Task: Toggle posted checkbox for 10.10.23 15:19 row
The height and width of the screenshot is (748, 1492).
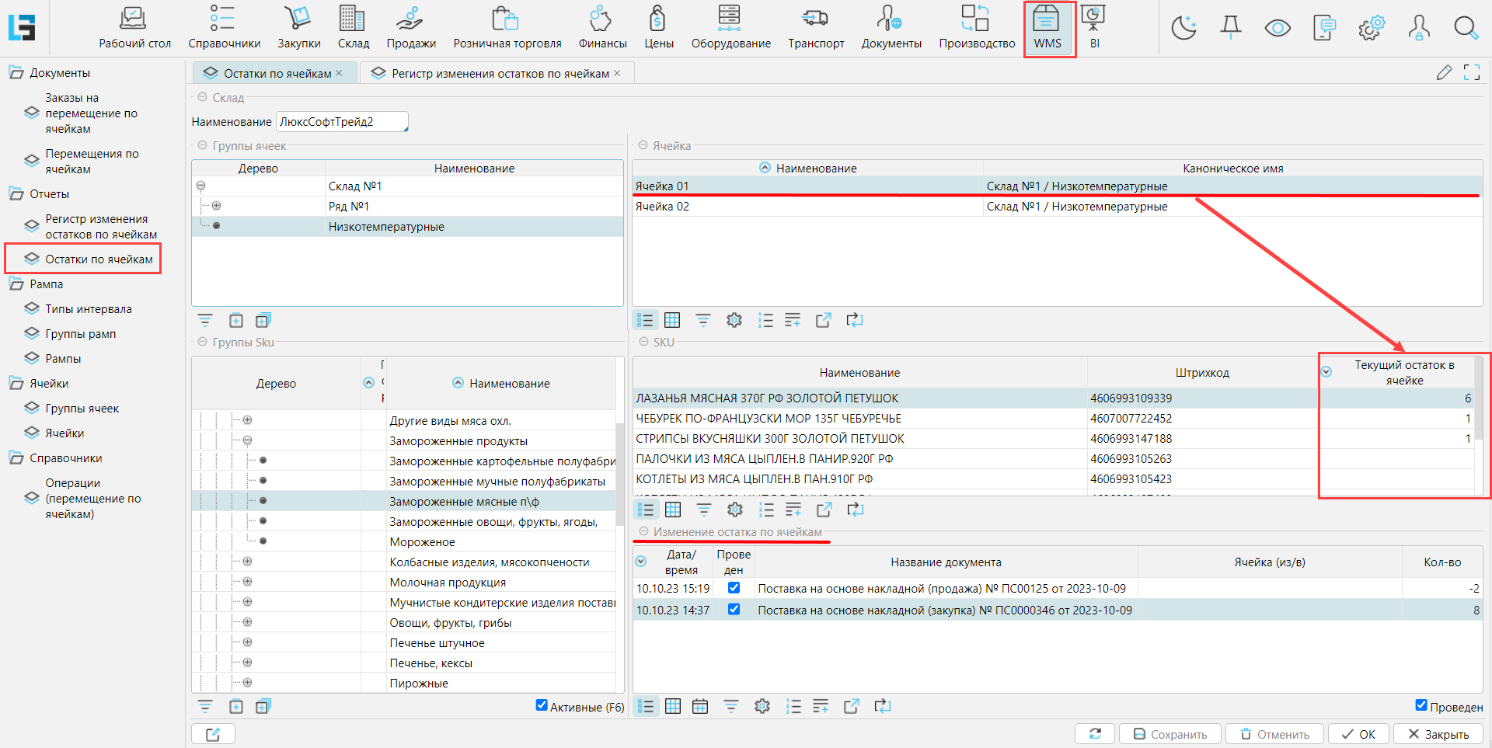Action: 734,588
